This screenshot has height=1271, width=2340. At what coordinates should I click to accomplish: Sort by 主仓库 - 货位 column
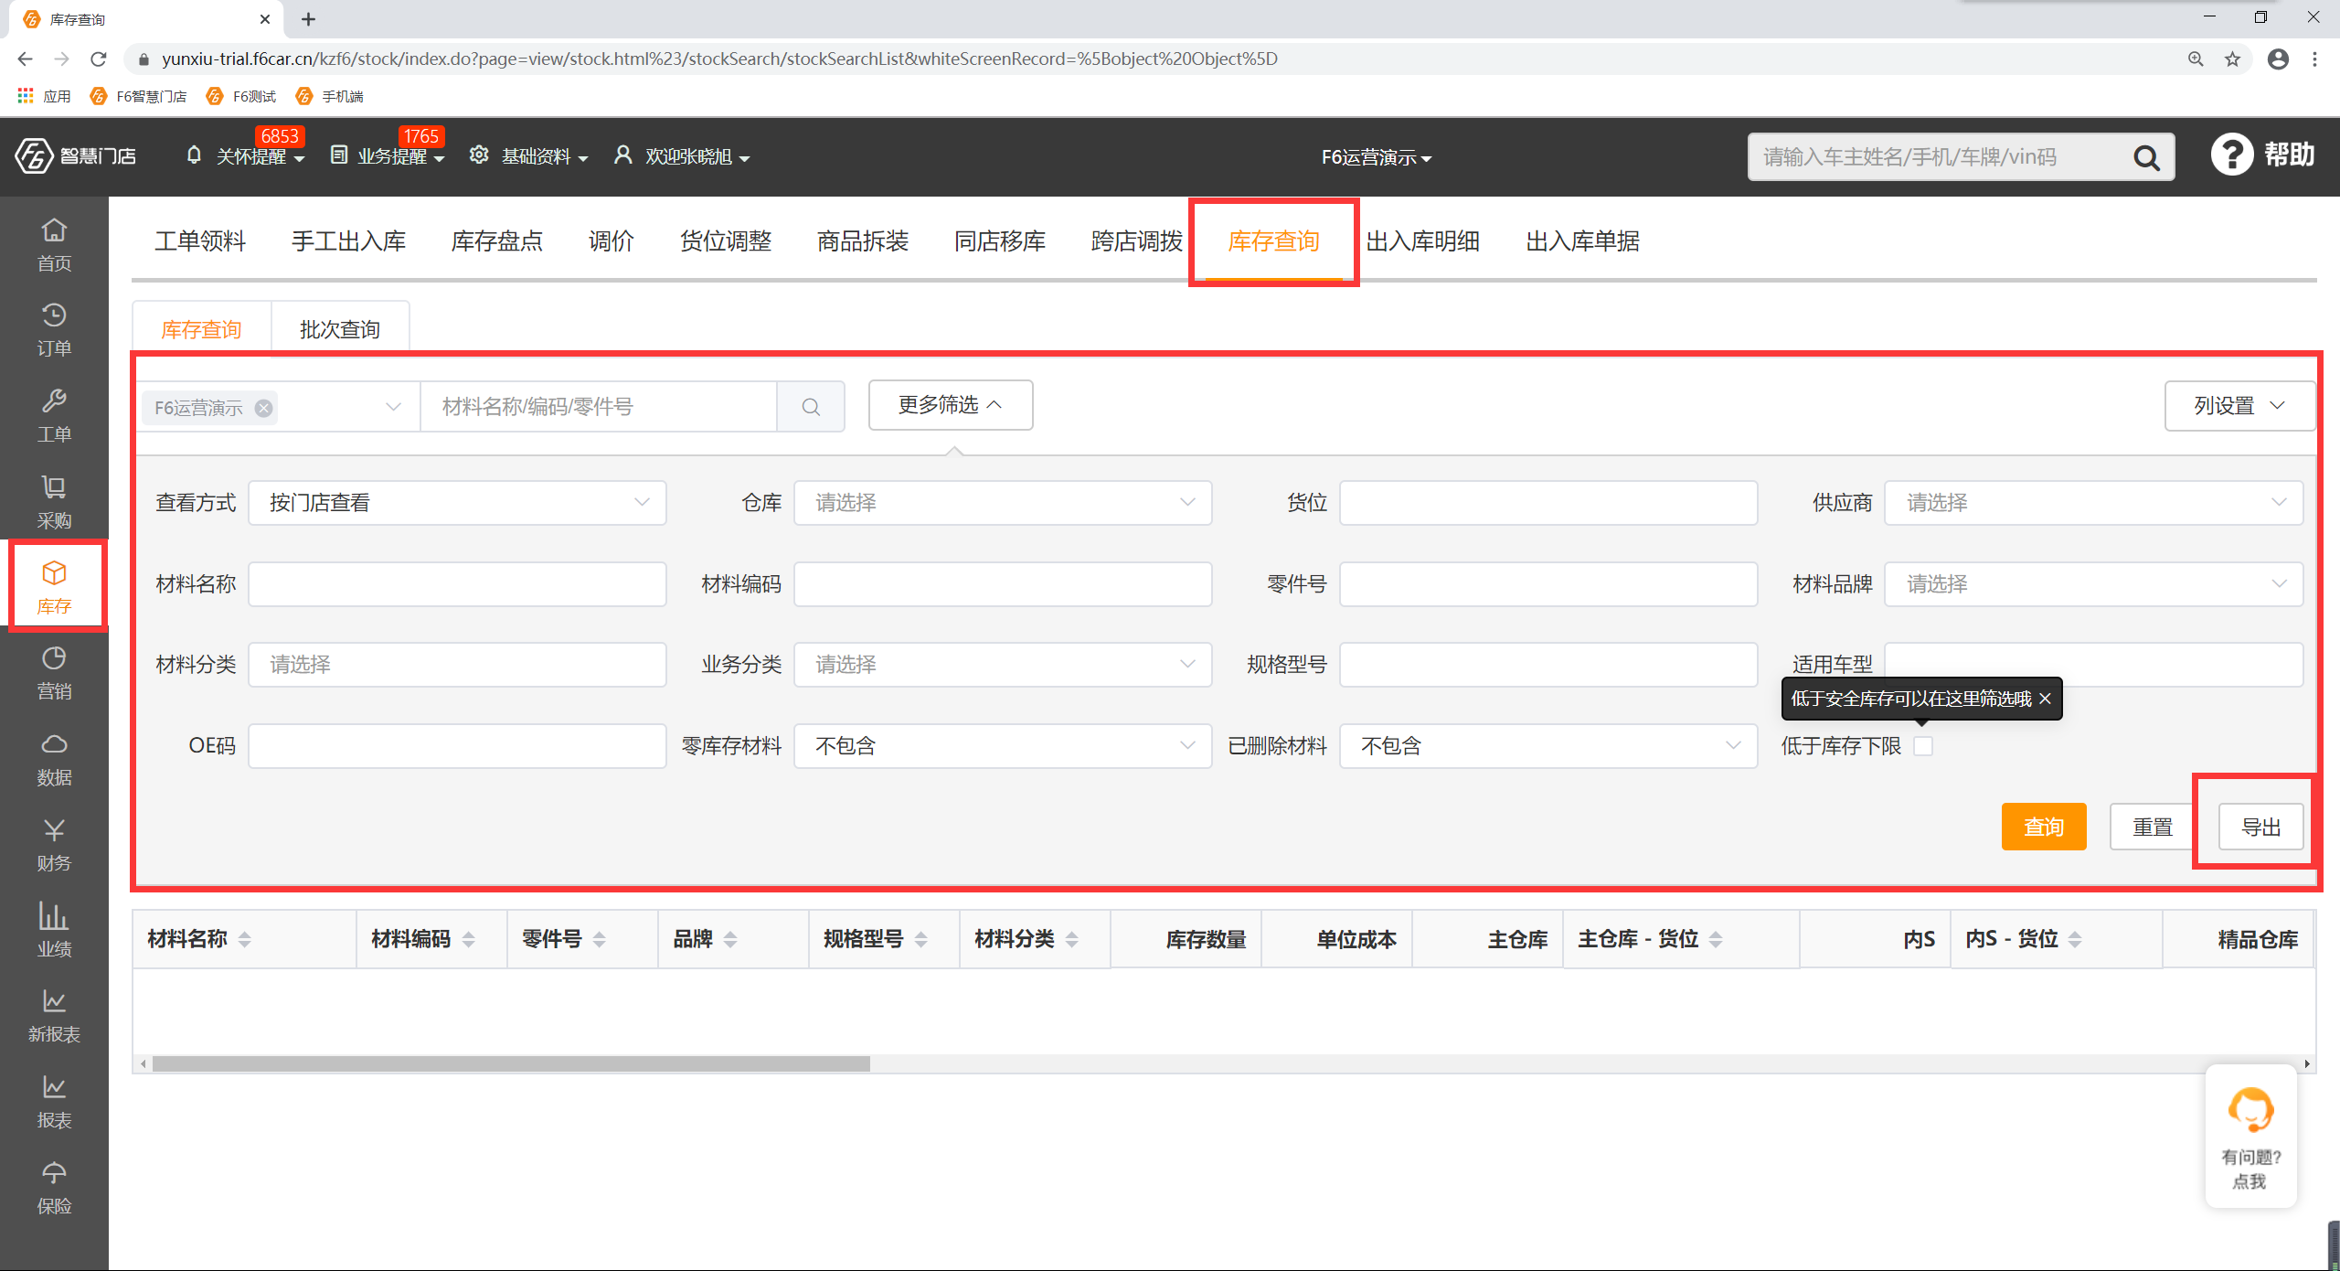pyautogui.click(x=1715, y=939)
